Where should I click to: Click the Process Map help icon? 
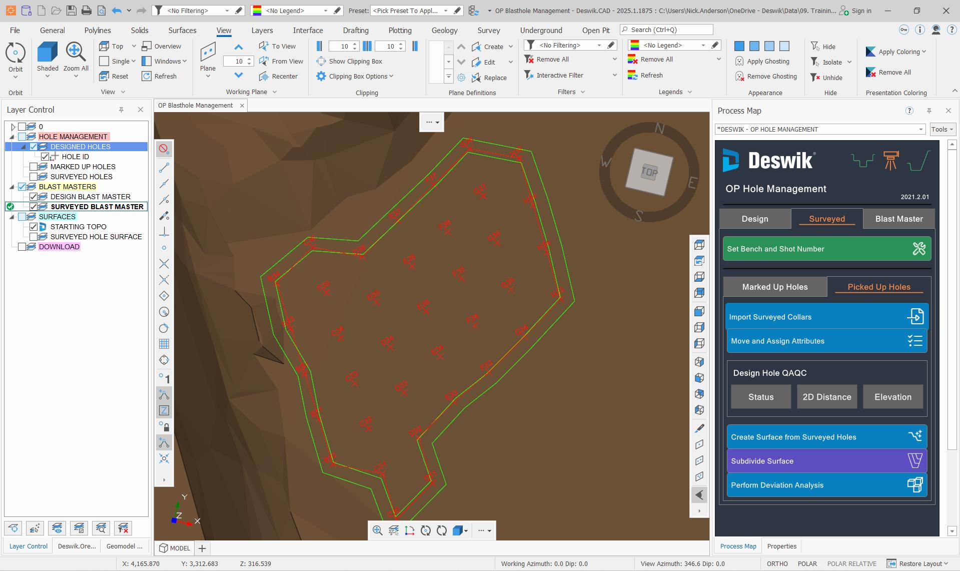coord(909,111)
